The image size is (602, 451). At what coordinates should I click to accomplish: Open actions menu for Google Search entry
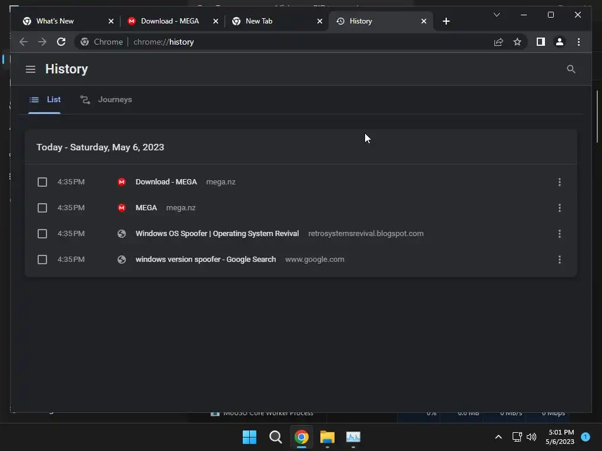click(560, 260)
